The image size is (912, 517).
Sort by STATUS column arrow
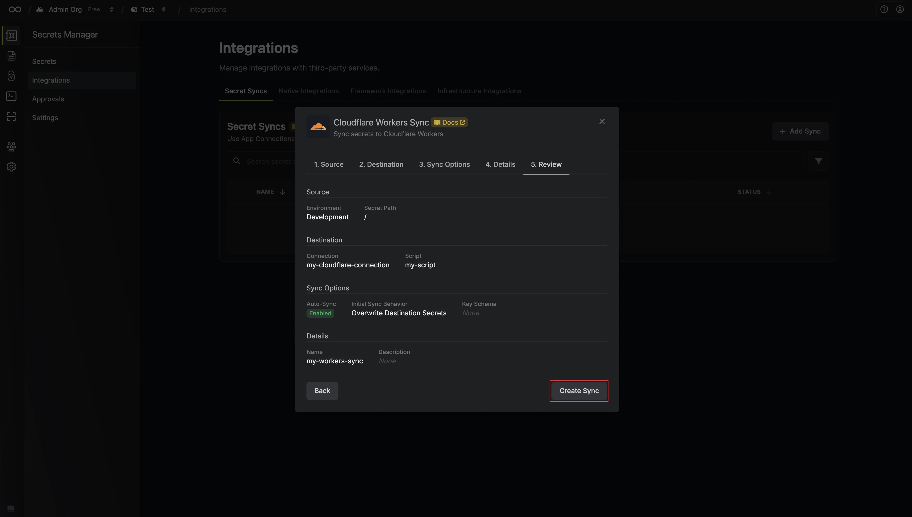point(769,192)
